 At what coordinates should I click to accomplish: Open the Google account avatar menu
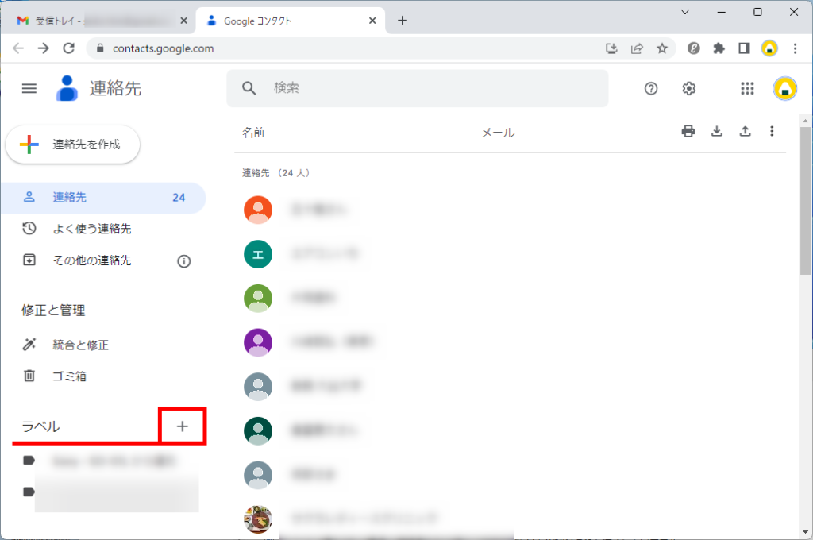(785, 88)
